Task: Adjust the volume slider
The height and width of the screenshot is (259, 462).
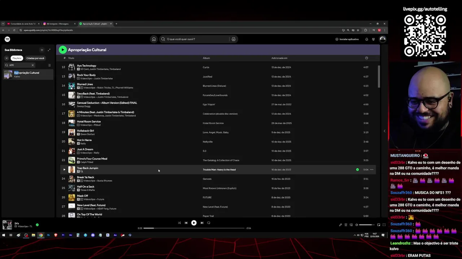Action: [367, 225]
